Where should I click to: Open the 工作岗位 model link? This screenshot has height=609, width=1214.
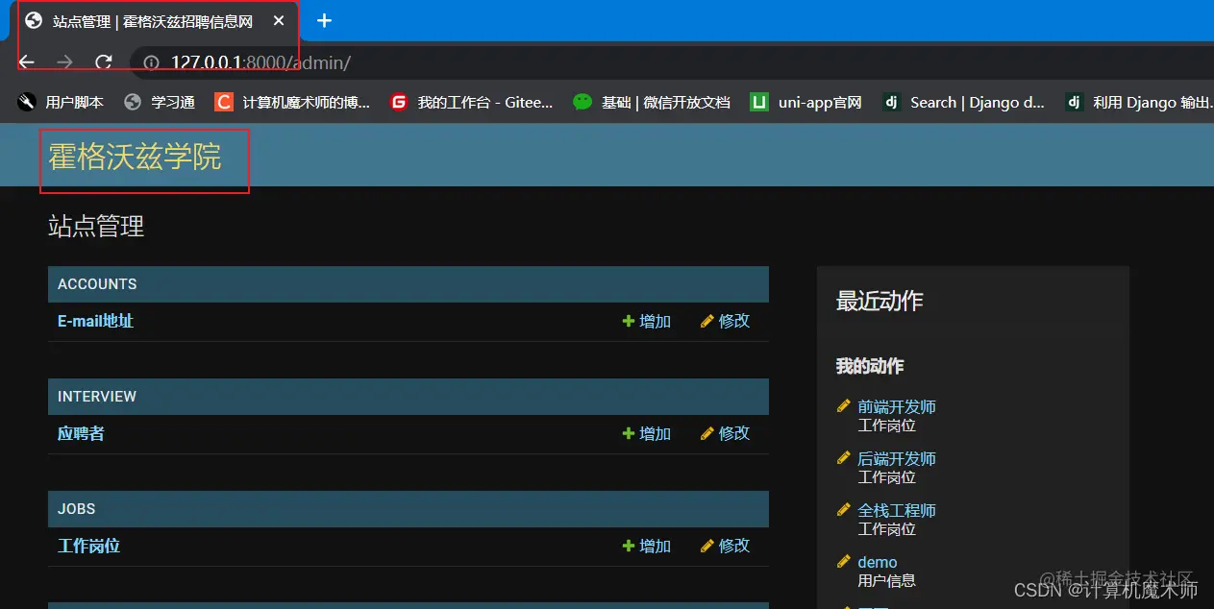pos(88,546)
